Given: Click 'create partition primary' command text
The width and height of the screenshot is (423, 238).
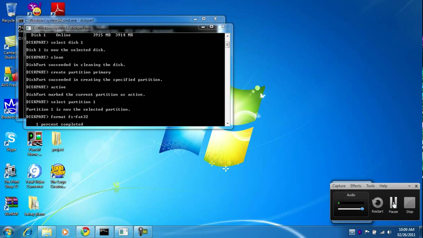Looking at the screenshot, I should [x=81, y=72].
